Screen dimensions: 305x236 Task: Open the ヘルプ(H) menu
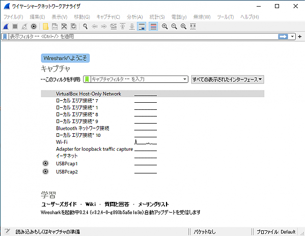(x=249, y=17)
